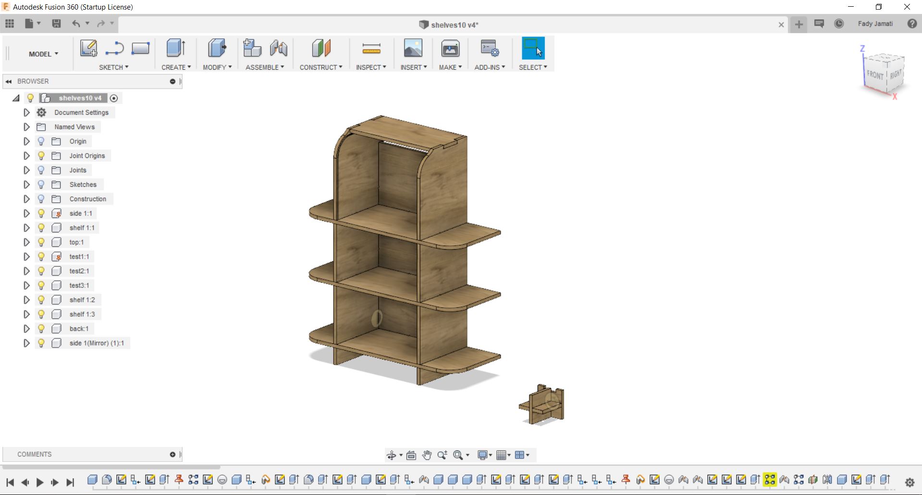Select the shelf 1:3 tree item
The width and height of the screenshot is (922, 495).
coord(82,314)
